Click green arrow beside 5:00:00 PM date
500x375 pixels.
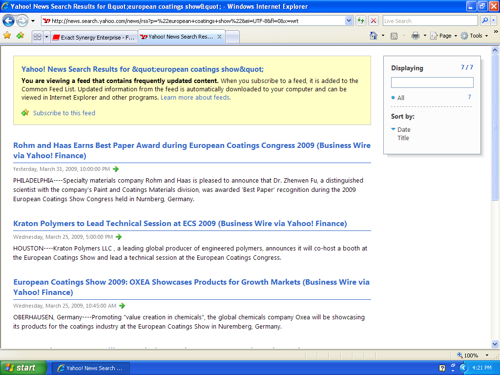(119, 237)
